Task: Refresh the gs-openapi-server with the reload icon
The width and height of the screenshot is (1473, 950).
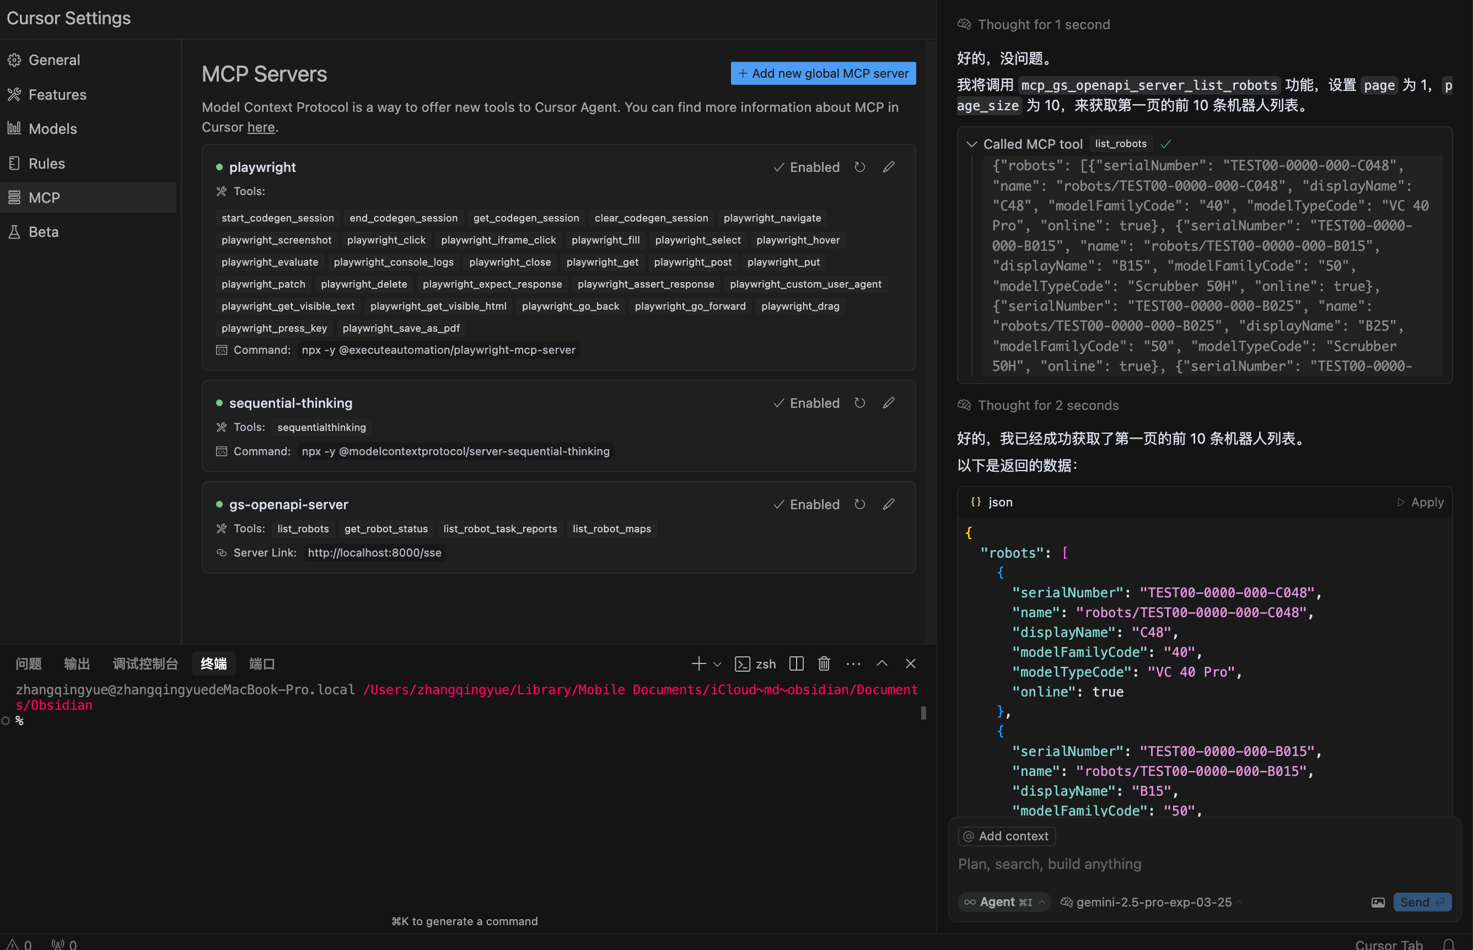Action: (x=859, y=504)
